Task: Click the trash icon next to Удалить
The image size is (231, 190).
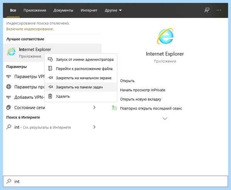Action: pyautogui.click(x=50, y=96)
